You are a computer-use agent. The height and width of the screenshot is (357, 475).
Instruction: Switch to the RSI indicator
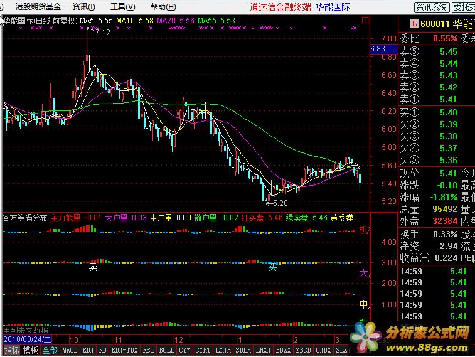pos(148,350)
